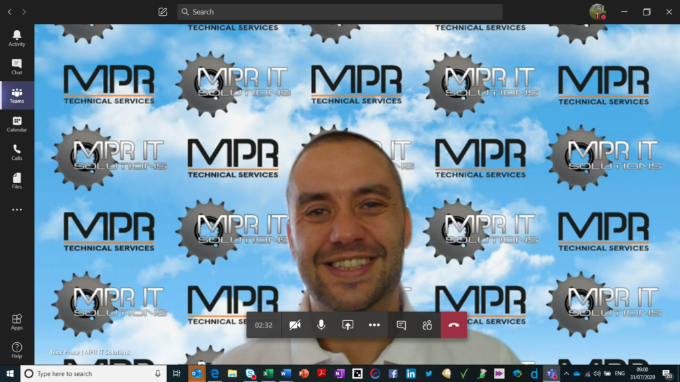The height and width of the screenshot is (382, 680).
Task: Open the clock showing 09:00 31/07/2020
Action: pyautogui.click(x=642, y=373)
